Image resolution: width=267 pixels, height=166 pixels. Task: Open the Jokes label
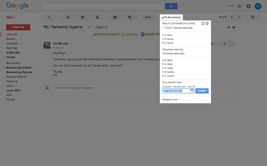(10, 86)
